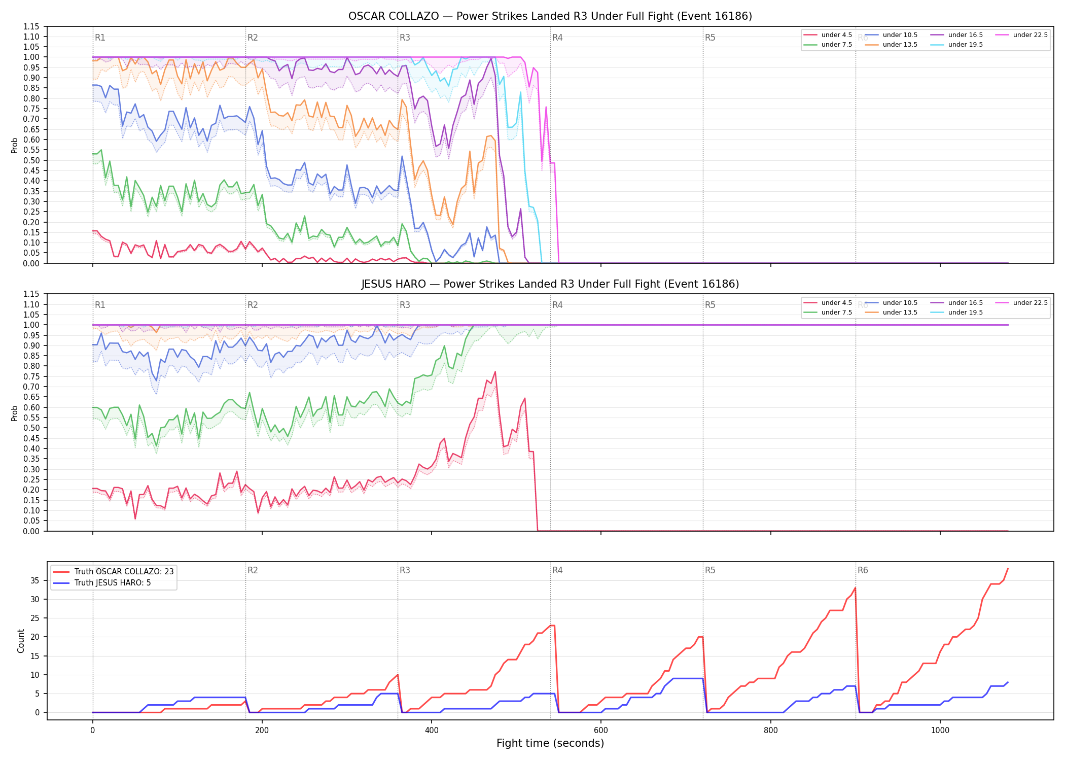The width and height of the screenshot is (1065, 761).
Task: Click 'Prob' y-axis label on Oscar Collazo chart
Action: tap(15, 146)
